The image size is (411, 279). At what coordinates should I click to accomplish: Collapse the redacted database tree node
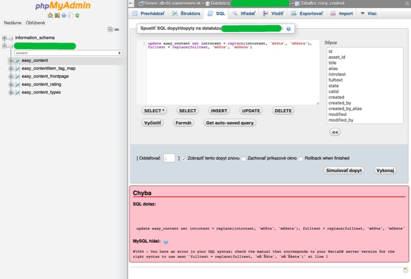click(5, 46)
